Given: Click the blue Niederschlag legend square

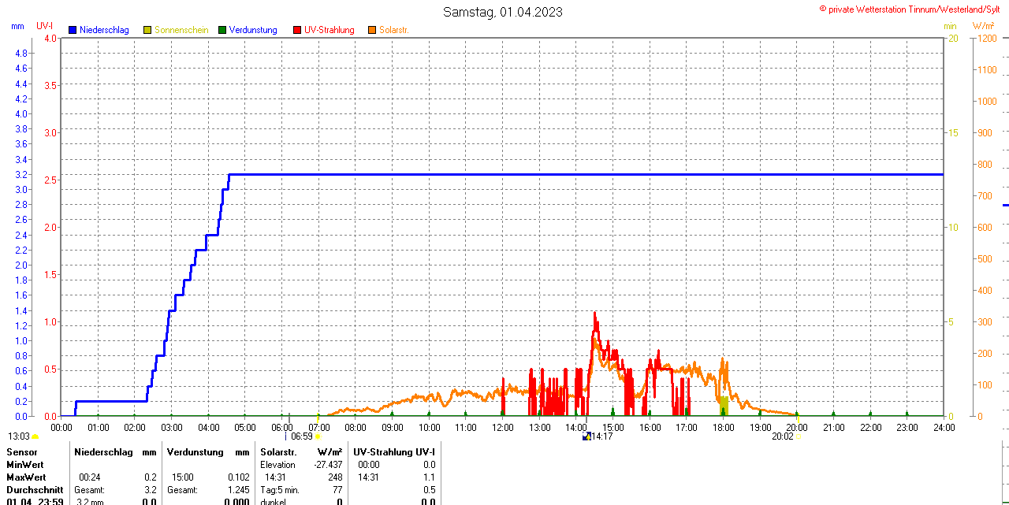Looking at the screenshot, I should pyautogui.click(x=73, y=30).
